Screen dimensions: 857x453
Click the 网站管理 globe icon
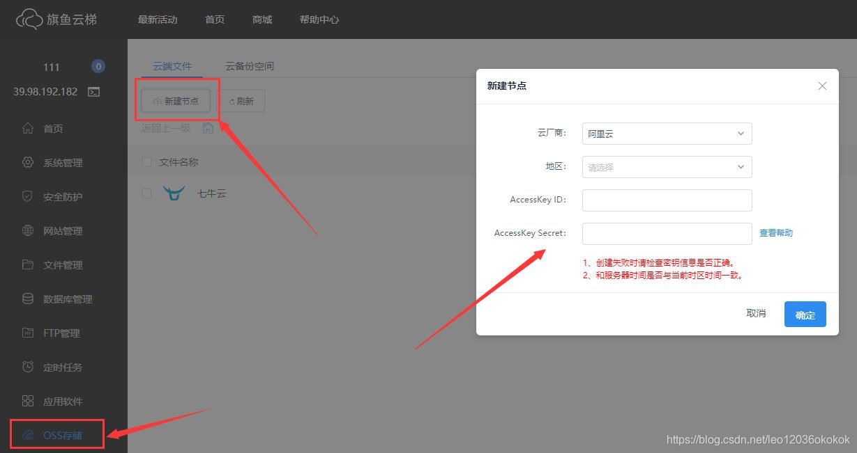click(x=28, y=230)
